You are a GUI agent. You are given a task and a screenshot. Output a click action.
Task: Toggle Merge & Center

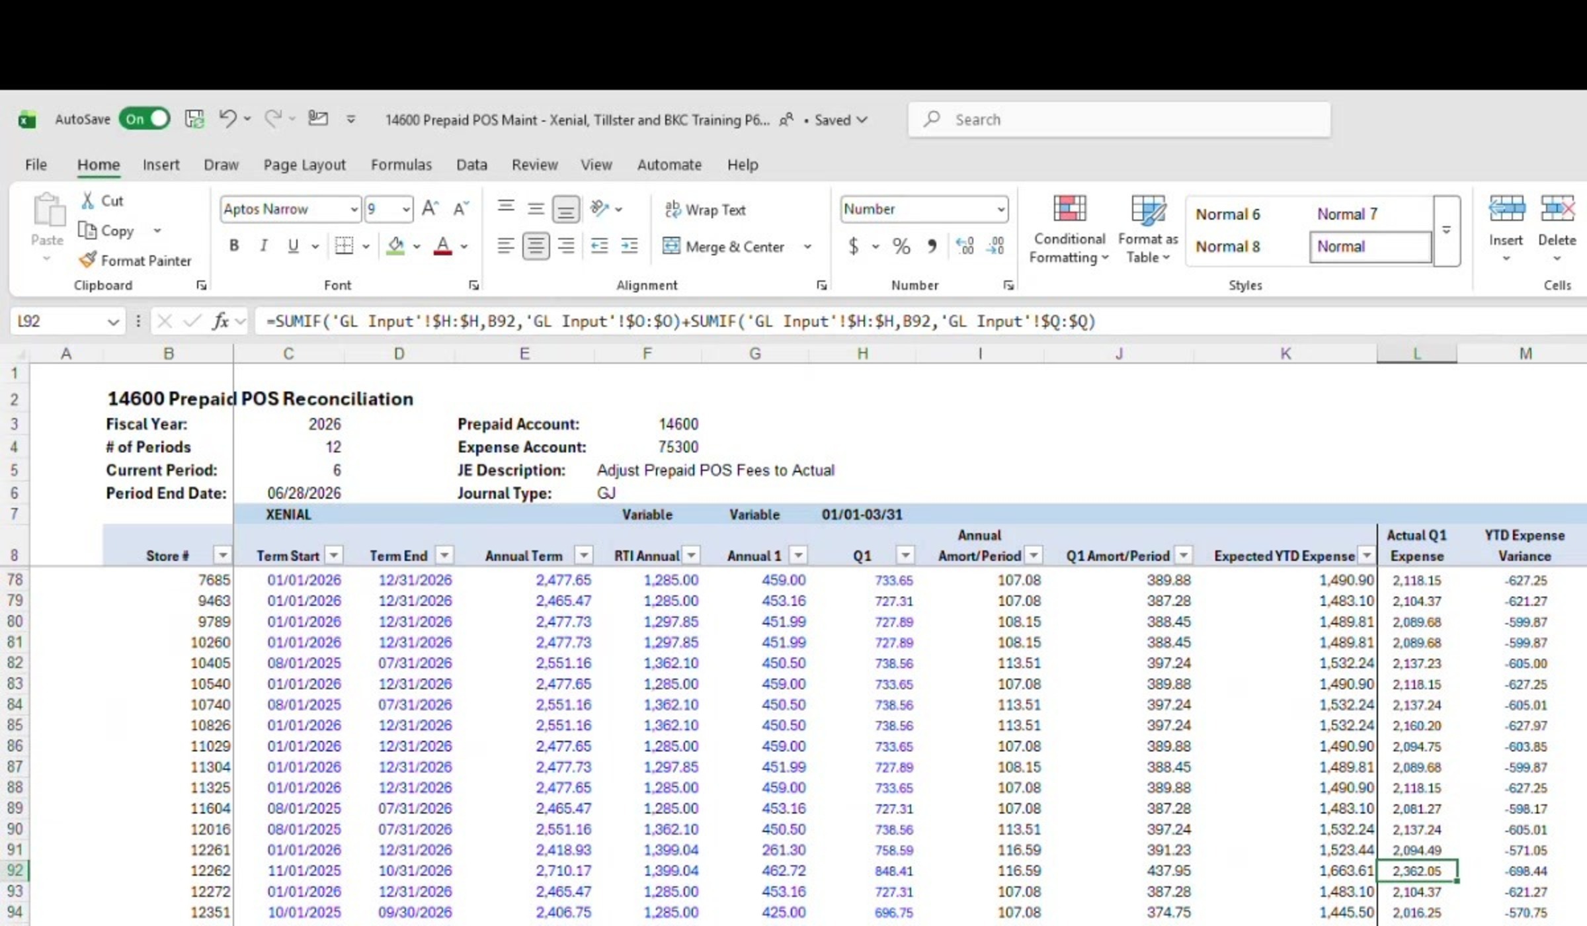724,247
